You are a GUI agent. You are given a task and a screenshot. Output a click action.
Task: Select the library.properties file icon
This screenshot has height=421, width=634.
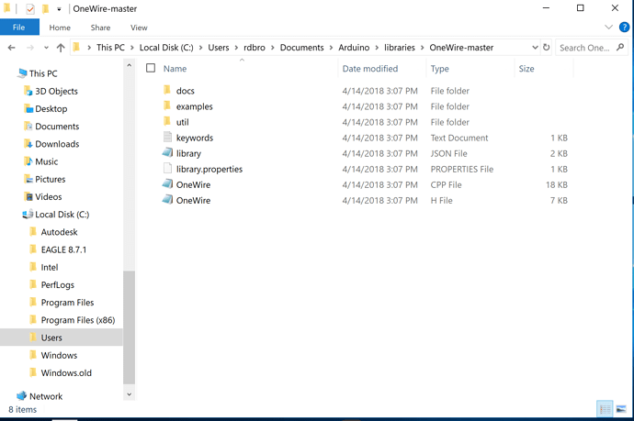pyautogui.click(x=167, y=169)
